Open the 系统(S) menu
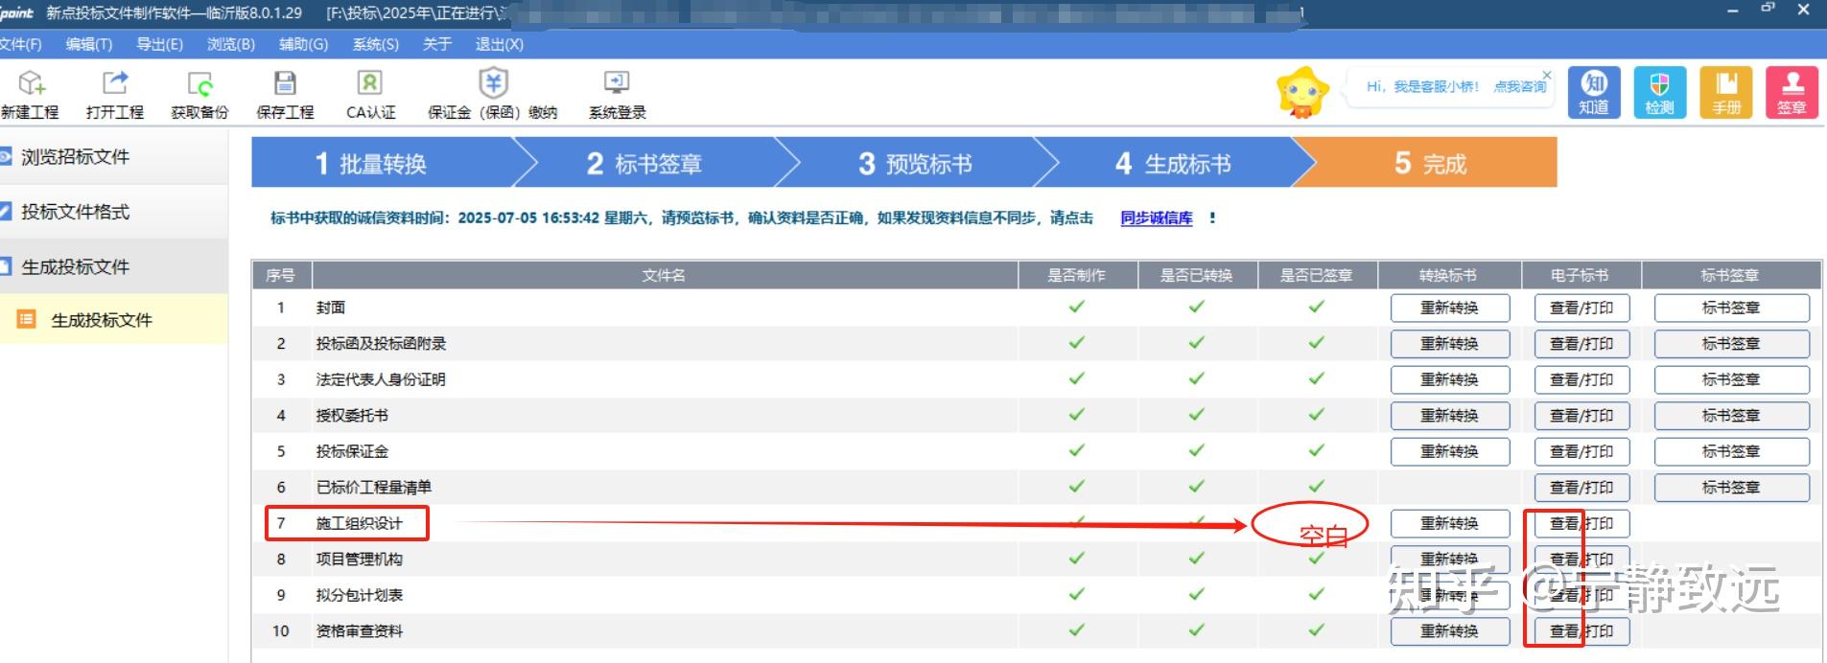This screenshot has width=1827, height=663. click(376, 44)
